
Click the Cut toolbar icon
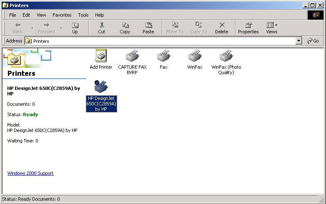[x=102, y=28]
